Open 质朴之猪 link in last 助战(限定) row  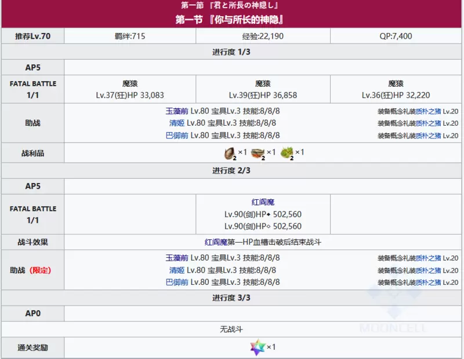428,283
